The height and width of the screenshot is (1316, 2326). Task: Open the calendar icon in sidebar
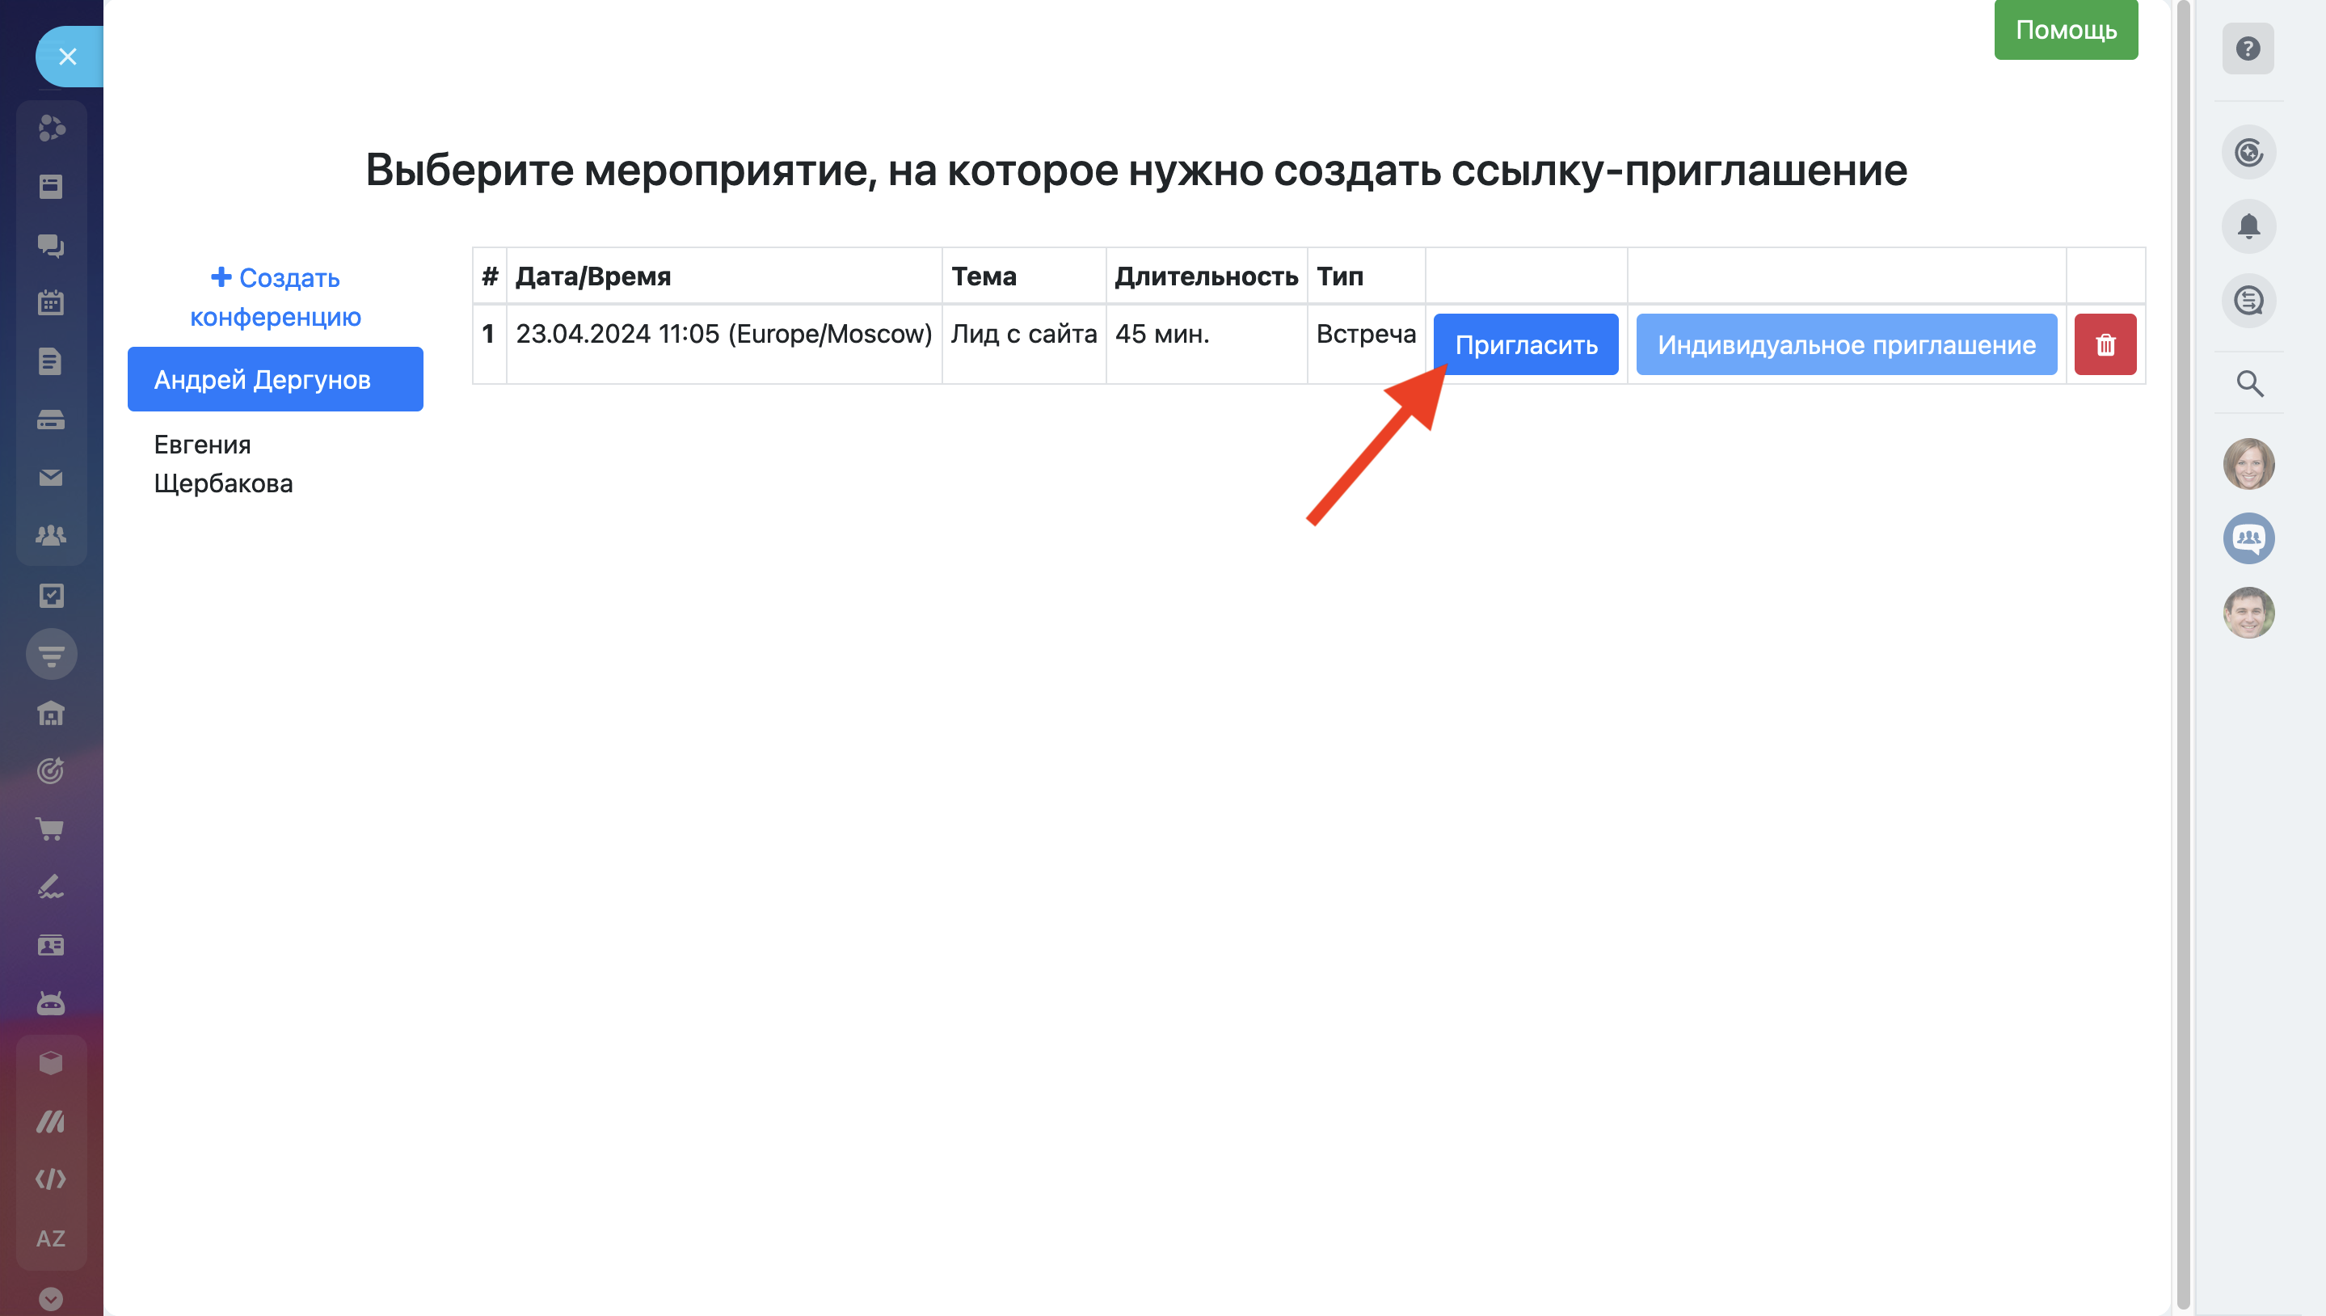pos(51,303)
